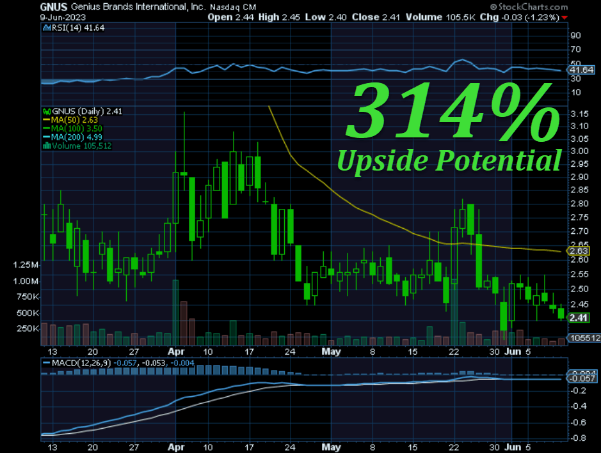Click the 90 level on the RSI axis
Viewport: 601px width, 453px height.
point(575,36)
